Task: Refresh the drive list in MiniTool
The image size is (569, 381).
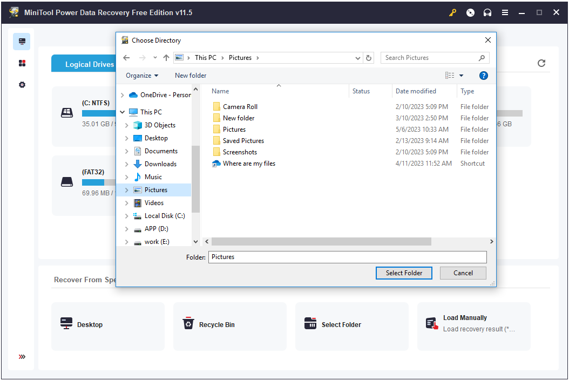Action: 541,63
